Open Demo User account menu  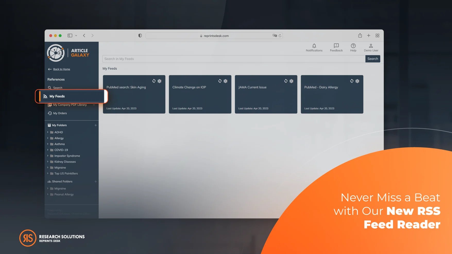coord(371,48)
